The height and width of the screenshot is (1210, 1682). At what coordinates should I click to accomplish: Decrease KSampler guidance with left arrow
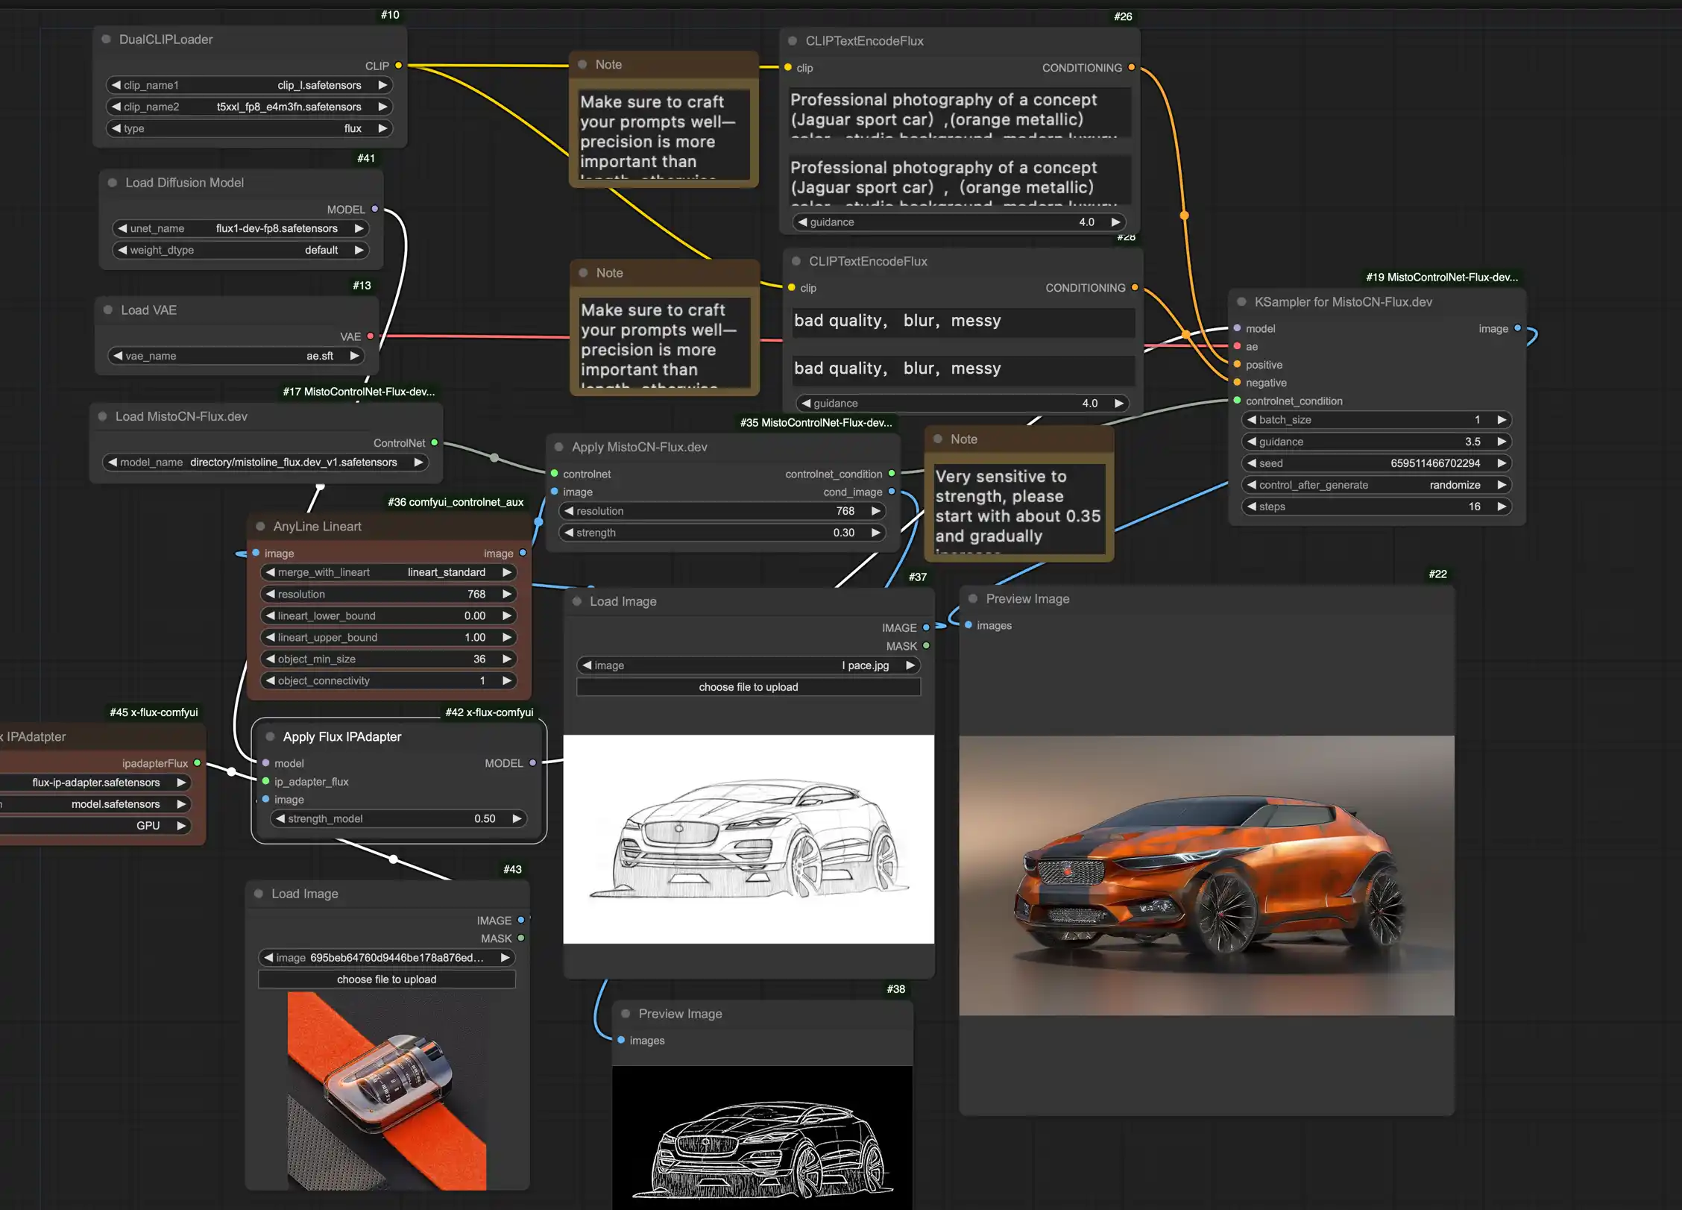tap(1252, 442)
